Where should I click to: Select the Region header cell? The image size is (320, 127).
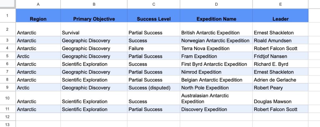(38, 19)
